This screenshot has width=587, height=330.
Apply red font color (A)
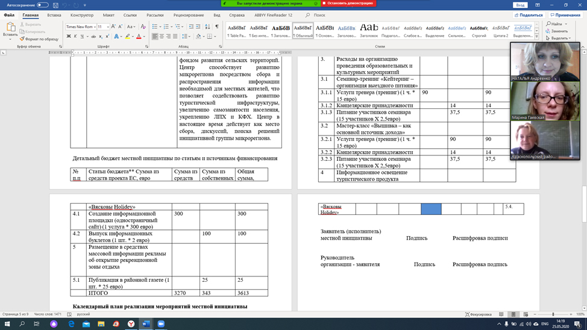[139, 37]
